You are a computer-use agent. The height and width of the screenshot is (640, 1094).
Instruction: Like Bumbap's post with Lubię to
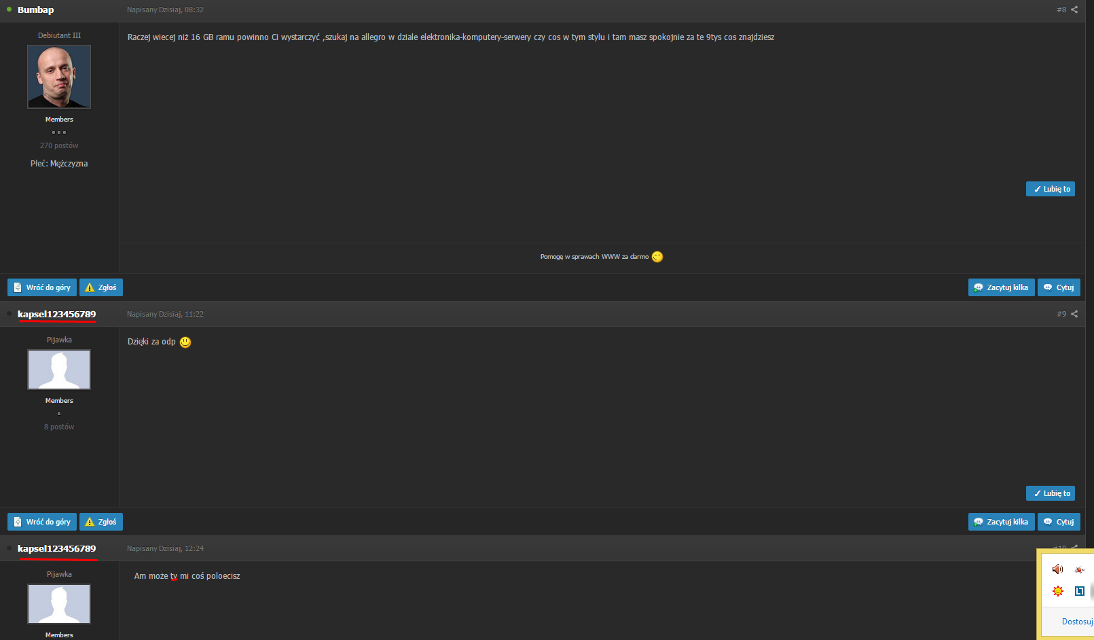(1051, 189)
